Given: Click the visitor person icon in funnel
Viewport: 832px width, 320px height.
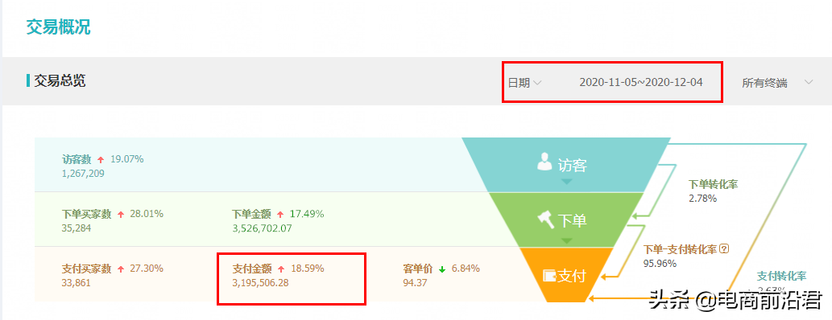Looking at the screenshot, I should [545, 162].
